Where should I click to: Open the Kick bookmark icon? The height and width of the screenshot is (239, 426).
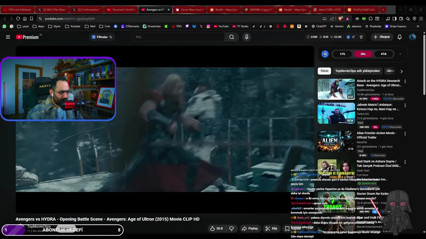pyautogui.click(x=166, y=26)
